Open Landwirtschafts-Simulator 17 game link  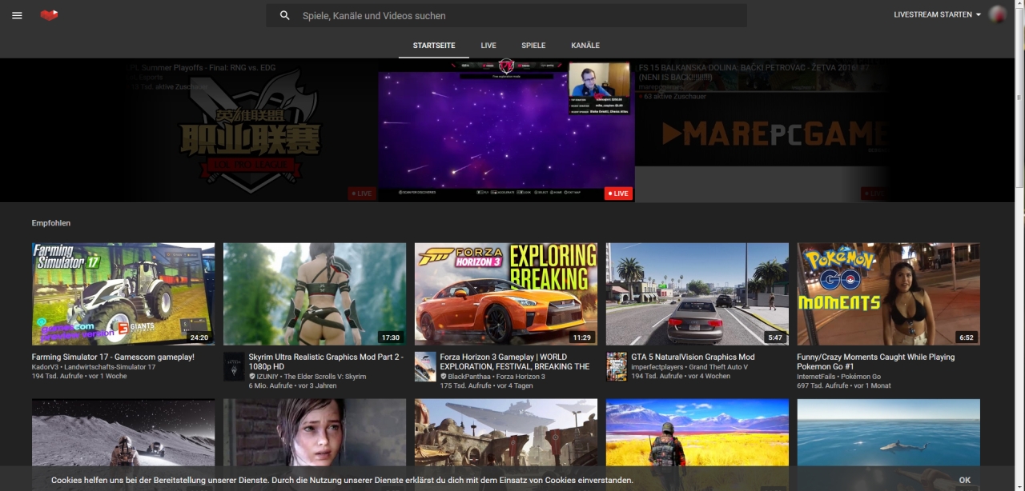[x=110, y=366]
